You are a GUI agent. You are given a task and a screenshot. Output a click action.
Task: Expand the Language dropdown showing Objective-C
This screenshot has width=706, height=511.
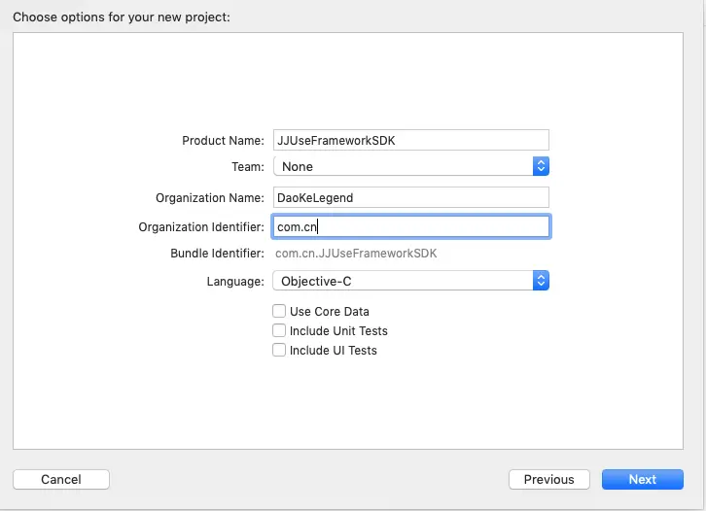click(403, 281)
